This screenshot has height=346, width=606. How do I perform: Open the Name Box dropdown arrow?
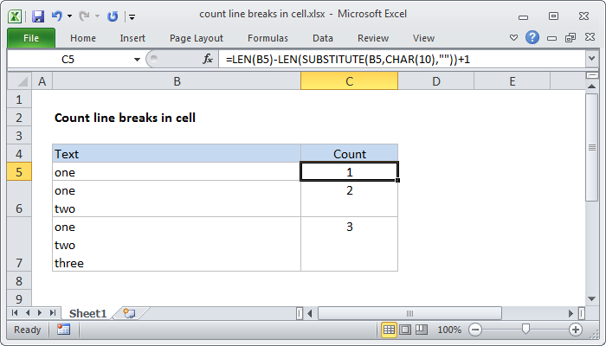136,59
